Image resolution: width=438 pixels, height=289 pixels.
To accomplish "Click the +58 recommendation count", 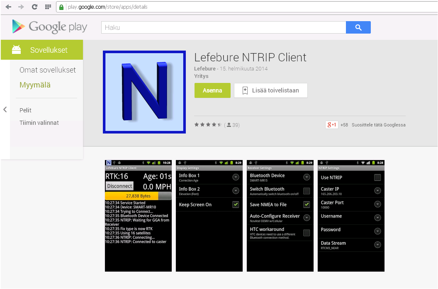I will click(x=344, y=125).
